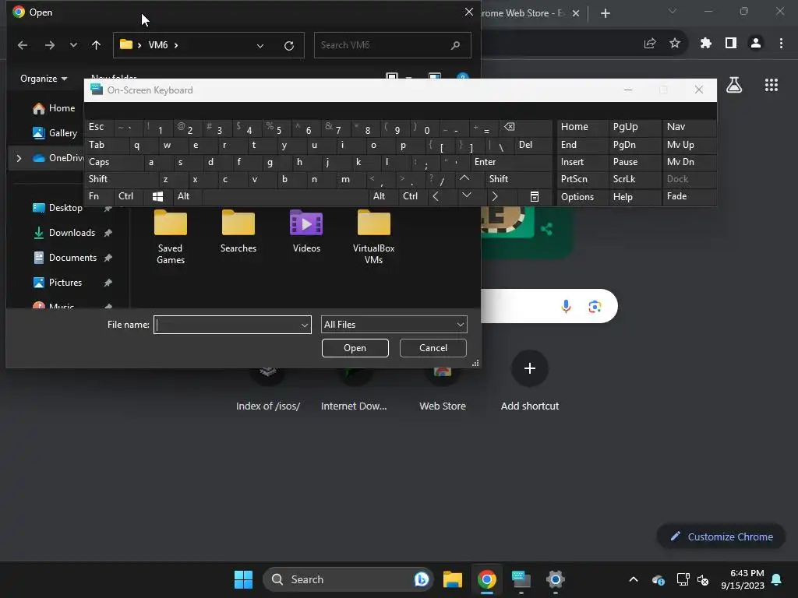Go forward in the Open dialog
798x598 pixels.
[49, 45]
